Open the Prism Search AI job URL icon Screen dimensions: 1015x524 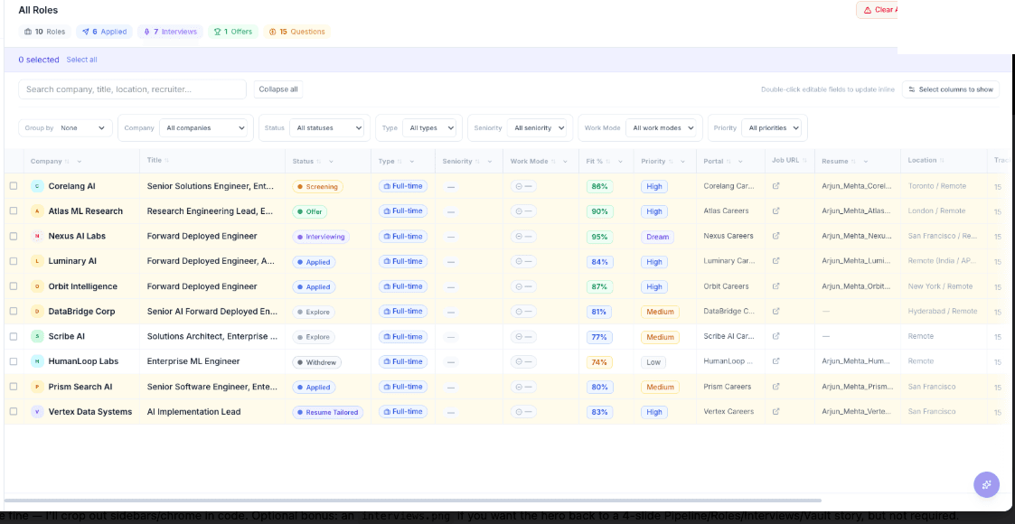click(776, 386)
